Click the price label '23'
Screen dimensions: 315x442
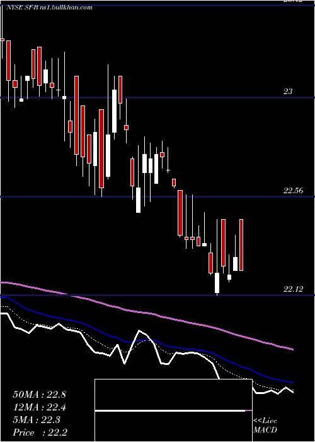pos(288,92)
